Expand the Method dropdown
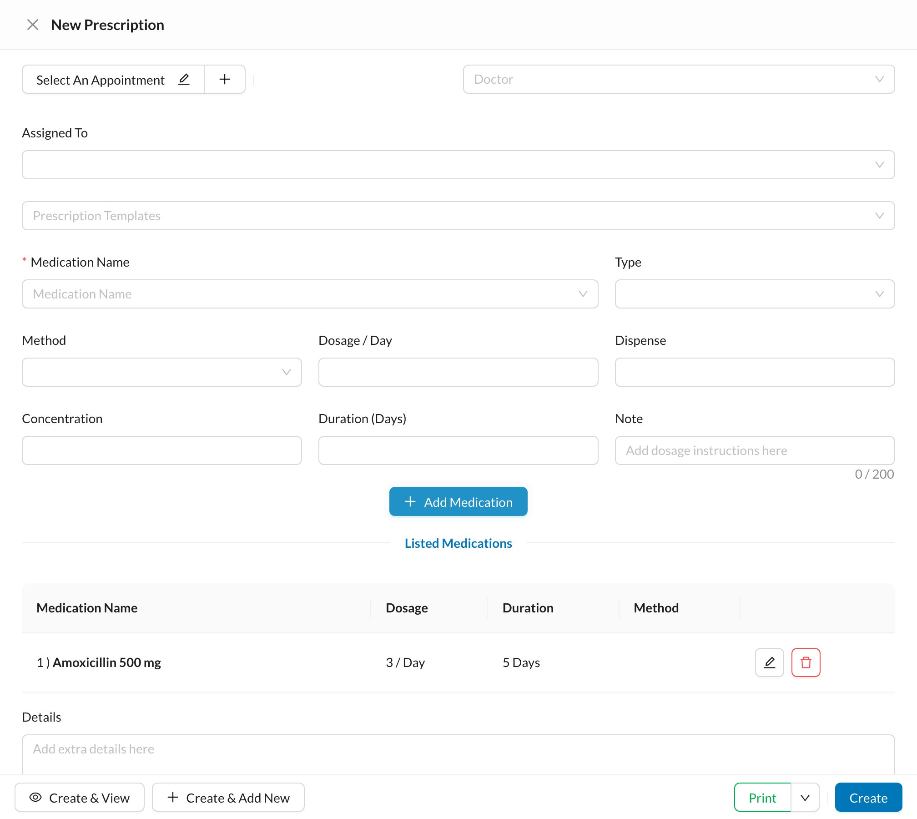917x819 pixels. point(161,372)
